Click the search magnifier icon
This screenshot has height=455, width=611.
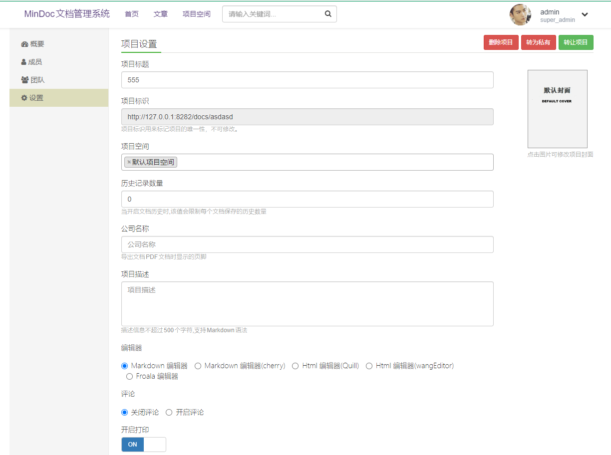pos(328,14)
